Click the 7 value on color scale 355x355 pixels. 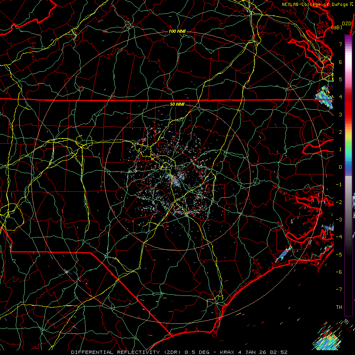(x=340, y=44)
